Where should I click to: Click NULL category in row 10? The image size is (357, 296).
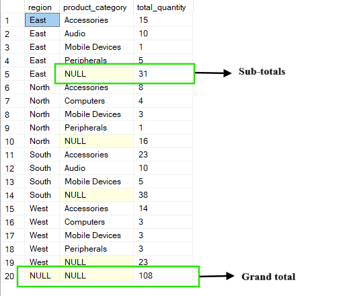click(x=96, y=141)
